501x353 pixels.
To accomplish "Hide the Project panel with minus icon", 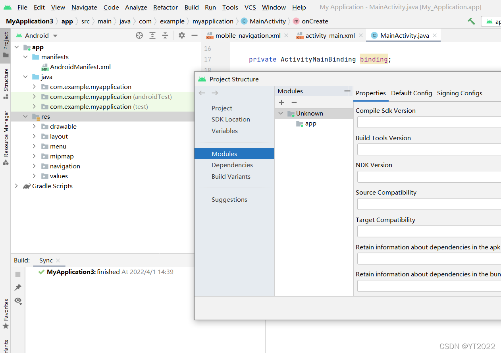I will 195,35.
